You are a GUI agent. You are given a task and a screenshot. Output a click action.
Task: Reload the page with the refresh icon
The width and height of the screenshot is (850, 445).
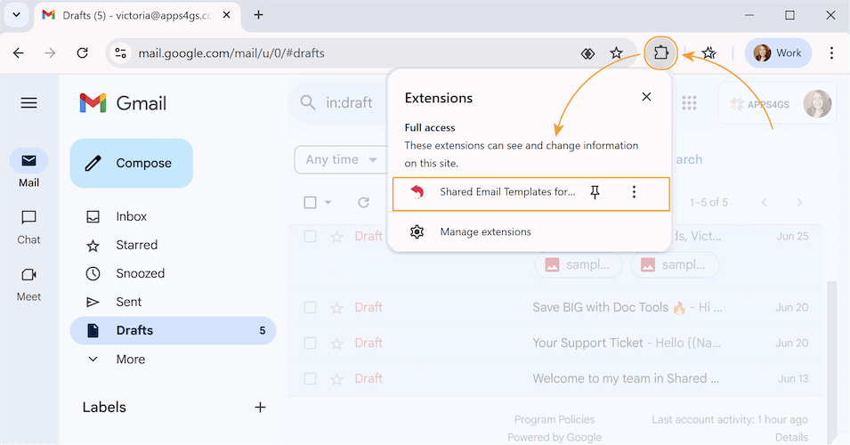click(x=83, y=53)
